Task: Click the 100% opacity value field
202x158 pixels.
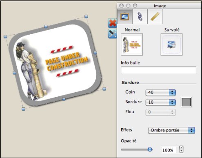Action: 169,150
